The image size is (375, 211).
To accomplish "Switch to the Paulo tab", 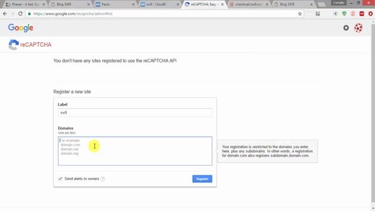I will 114,4.
